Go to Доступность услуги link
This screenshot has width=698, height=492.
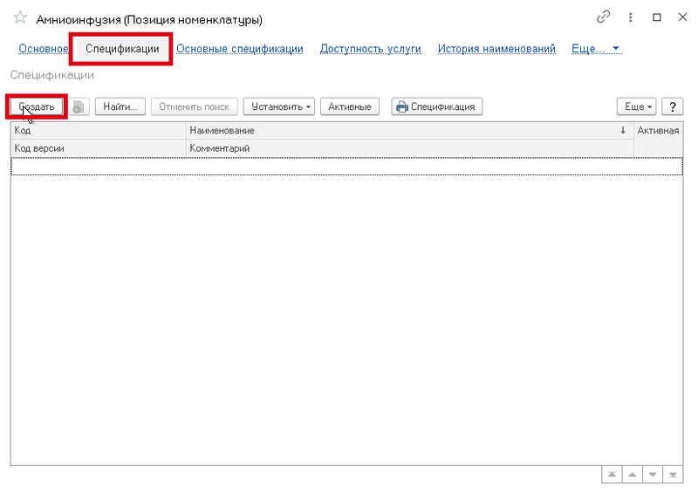click(370, 49)
